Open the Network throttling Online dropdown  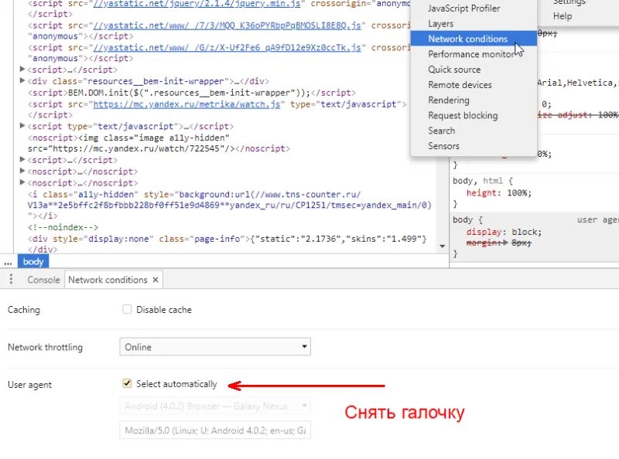pos(215,347)
